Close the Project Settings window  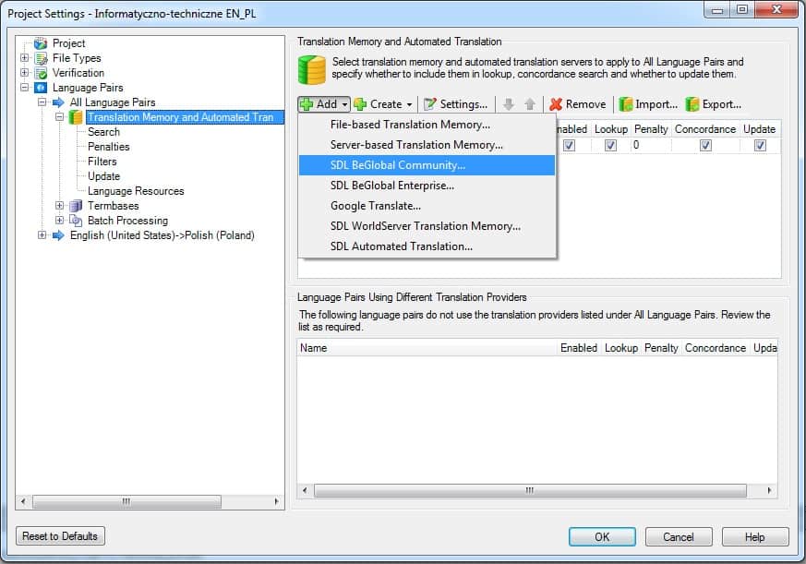pyautogui.click(x=776, y=10)
